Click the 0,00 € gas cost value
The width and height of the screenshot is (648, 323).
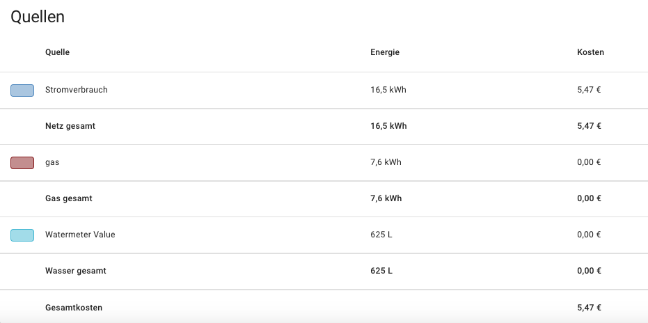click(x=589, y=162)
